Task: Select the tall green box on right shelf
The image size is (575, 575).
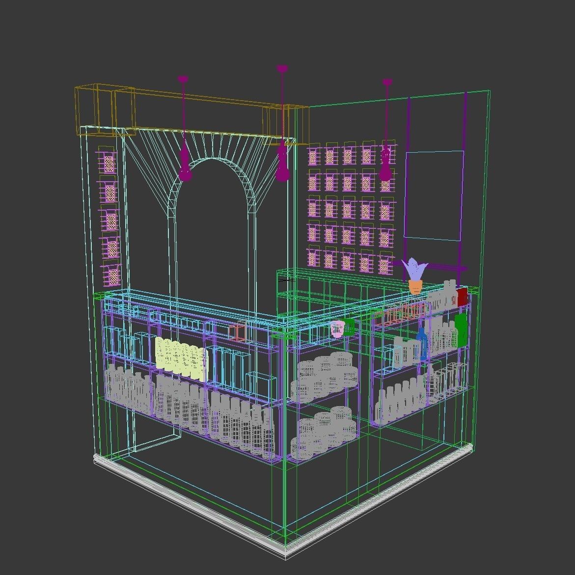Action: click(x=461, y=329)
